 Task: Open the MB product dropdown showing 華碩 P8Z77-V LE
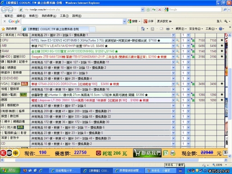coord(173,46)
